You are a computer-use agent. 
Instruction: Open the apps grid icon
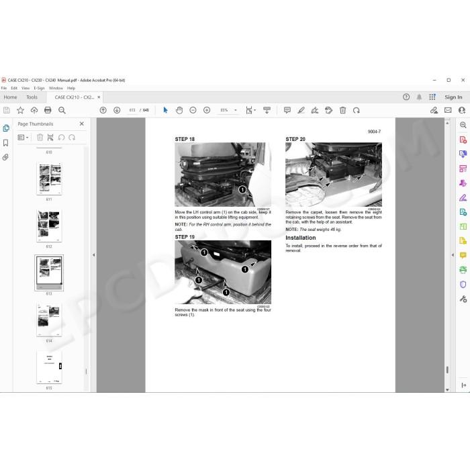tap(432, 97)
